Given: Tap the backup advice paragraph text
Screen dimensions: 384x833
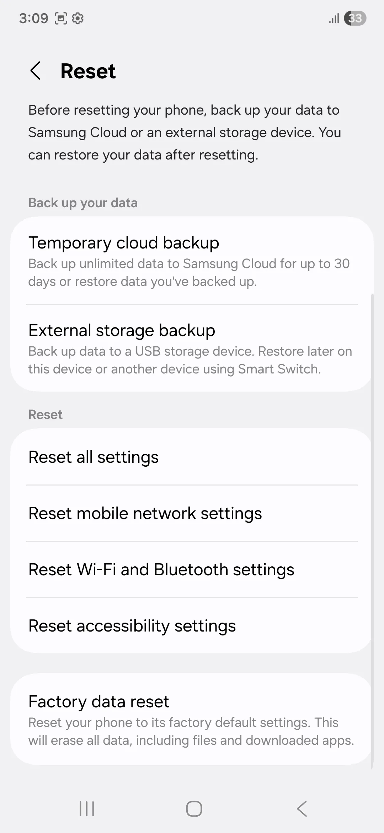Looking at the screenshot, I should [x=185, y=132].
